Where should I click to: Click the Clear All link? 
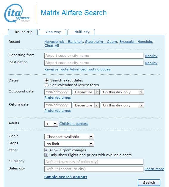tap(51, 45)
